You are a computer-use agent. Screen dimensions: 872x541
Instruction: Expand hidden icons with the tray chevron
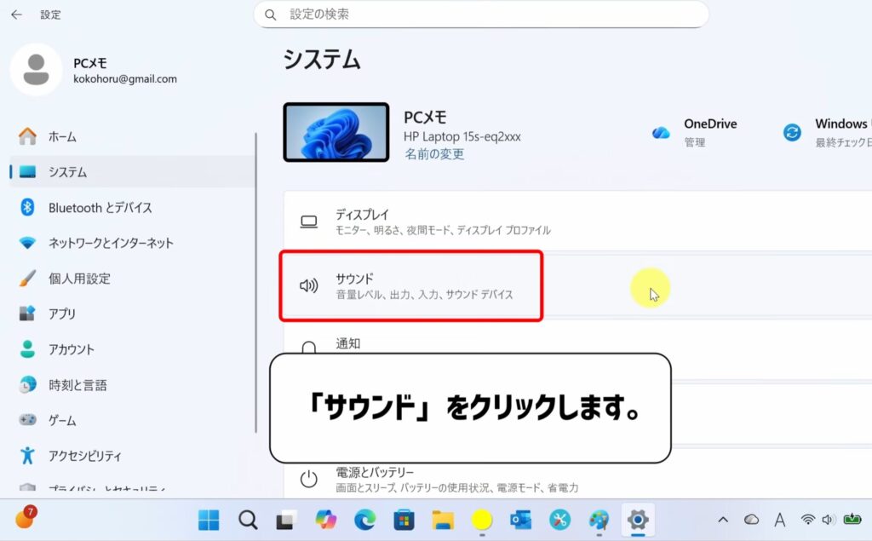coord(724,518)
